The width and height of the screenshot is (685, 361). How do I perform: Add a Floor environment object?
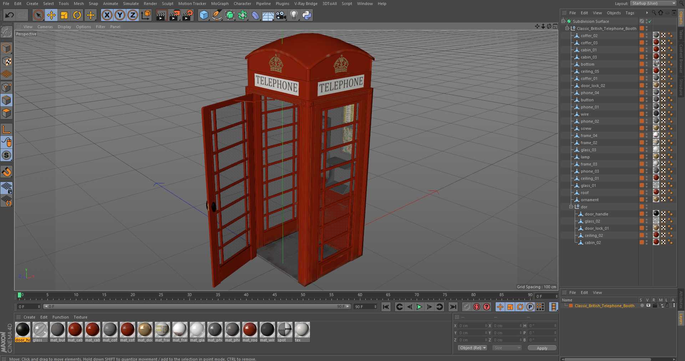pyautogui.click(x=268, y=15)
